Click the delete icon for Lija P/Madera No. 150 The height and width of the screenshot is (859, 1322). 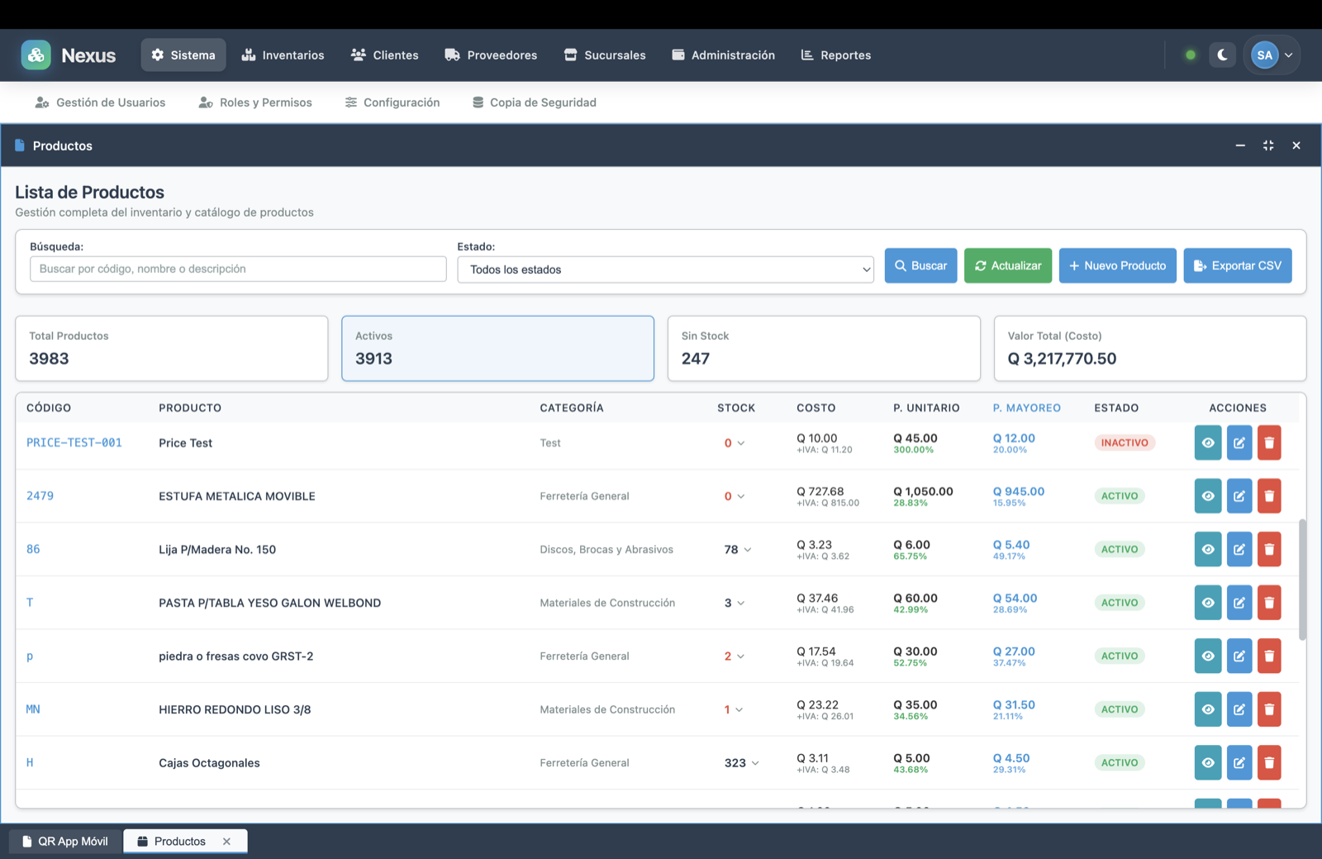click(x=1270, y=549)
